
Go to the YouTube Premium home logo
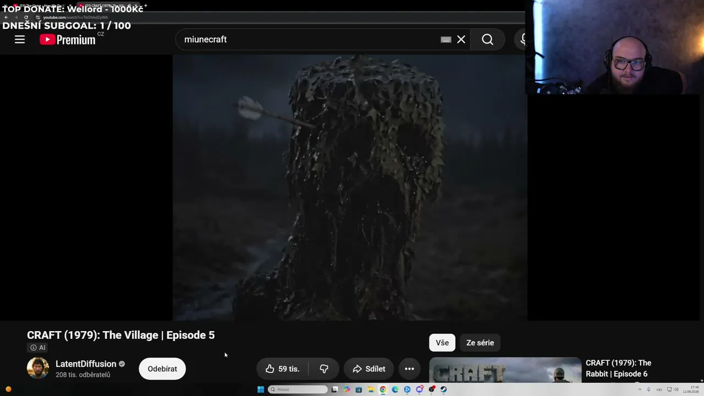[68, 40]
